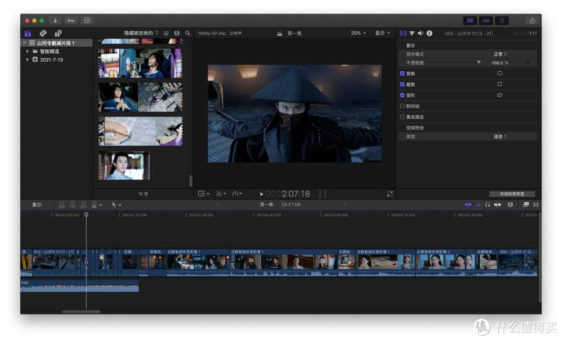The width and height of the screenshot is (562, 341).
Task: Toggle the audio skimming icon in timeline toolbar
Action: [x=478, y=204]
